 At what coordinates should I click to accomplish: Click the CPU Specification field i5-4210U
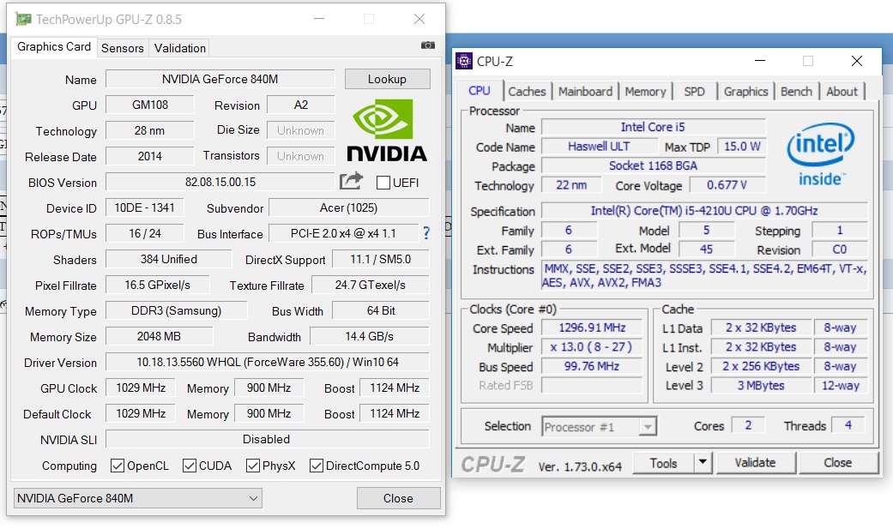(x=704, y=211)
